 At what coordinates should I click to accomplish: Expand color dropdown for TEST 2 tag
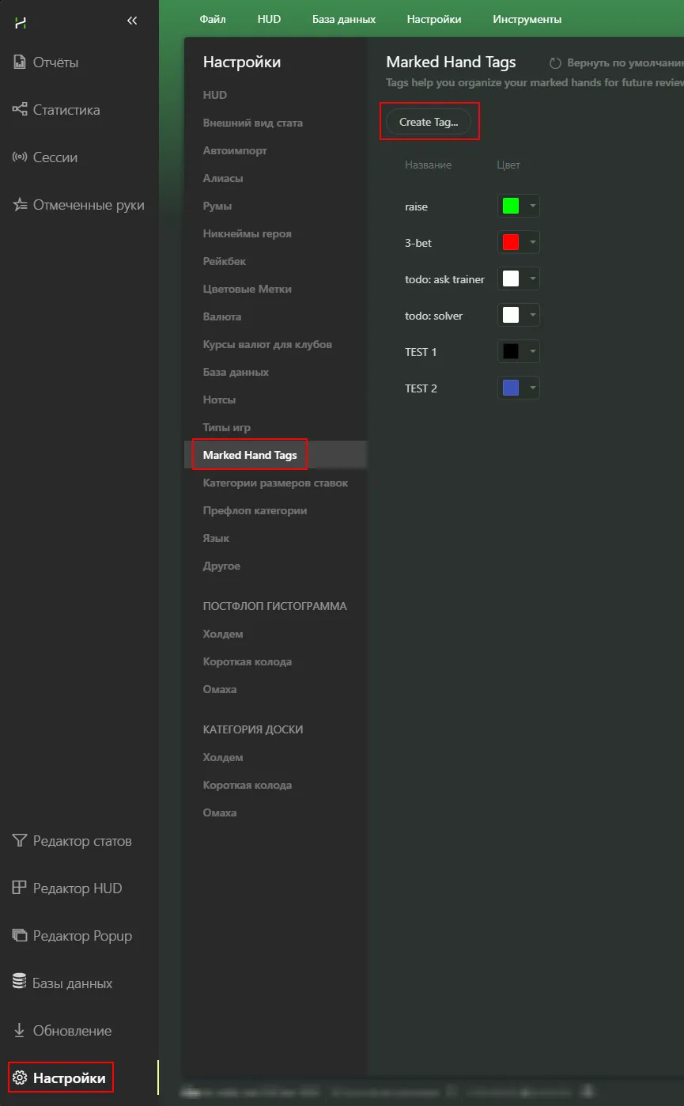pos(533,388)
